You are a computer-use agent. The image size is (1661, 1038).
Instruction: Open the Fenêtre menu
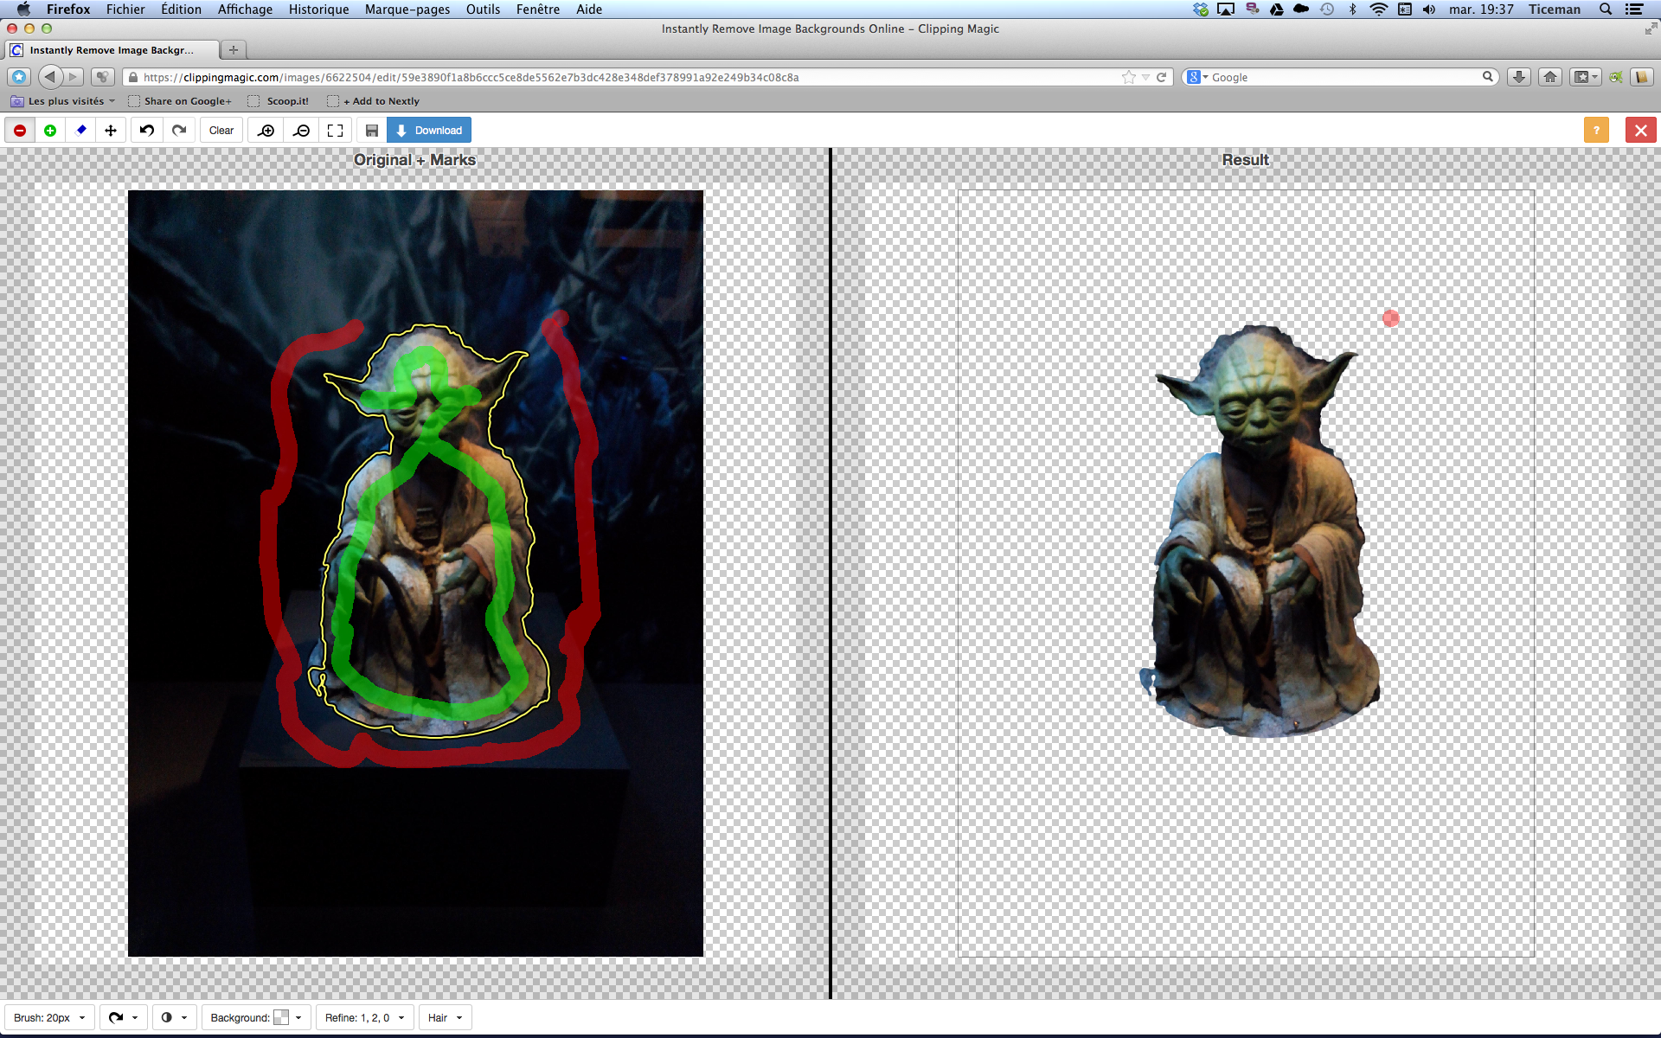(537, 10)
